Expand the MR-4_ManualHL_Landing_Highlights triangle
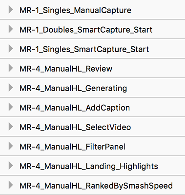Viewport: 185px width, 195px height. pos(11,166)
